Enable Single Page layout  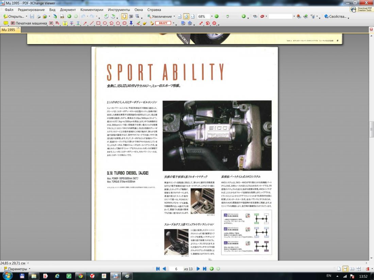tap(339, 269)
